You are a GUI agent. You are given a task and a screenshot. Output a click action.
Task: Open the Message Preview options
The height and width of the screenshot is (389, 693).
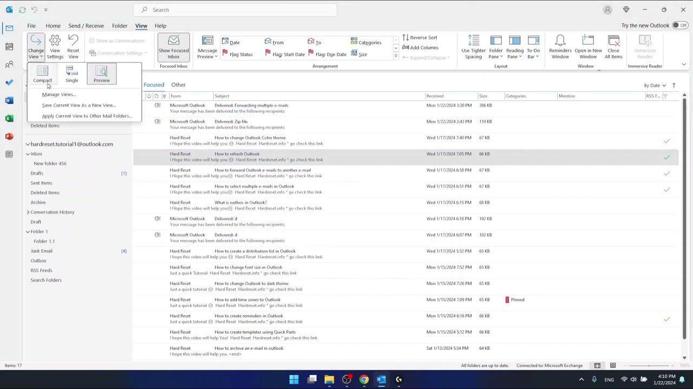(207, 47)
